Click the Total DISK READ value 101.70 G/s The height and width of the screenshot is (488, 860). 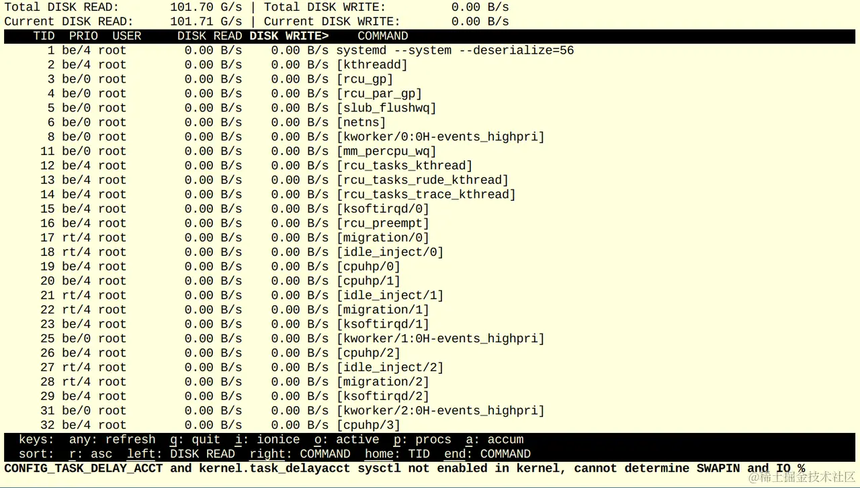[206, 7]
